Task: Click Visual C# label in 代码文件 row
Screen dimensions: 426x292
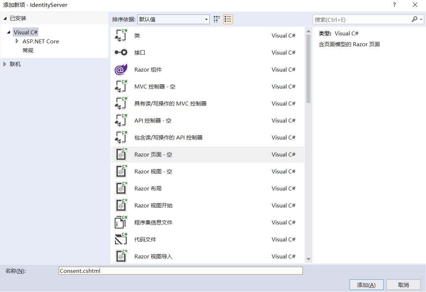Action: (283, 239)
